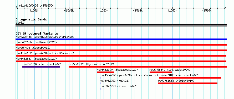Open variant label nsv6462590 (Sedlazeck2020)

(117, 70)
